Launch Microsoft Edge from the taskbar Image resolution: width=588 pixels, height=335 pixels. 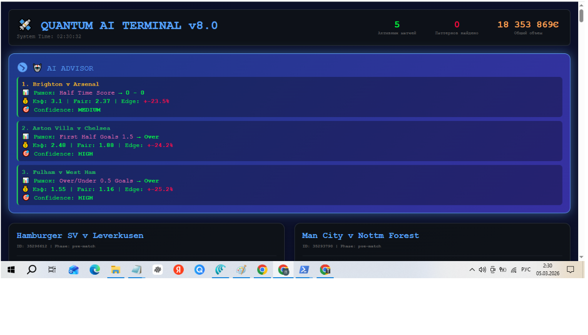pos(95,269)
